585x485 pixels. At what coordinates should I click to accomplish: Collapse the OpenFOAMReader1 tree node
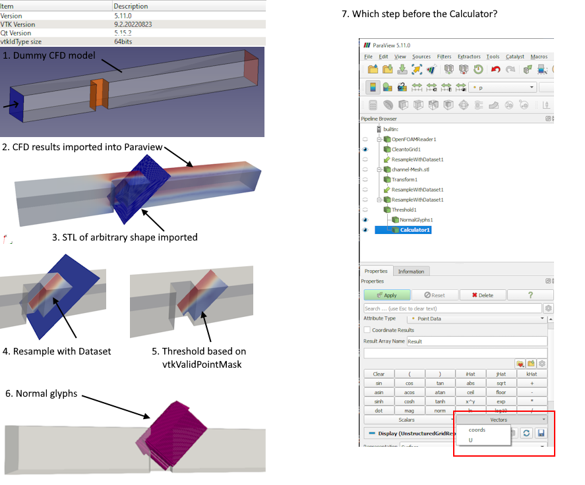pyautogui.click(x=380, y=140)
